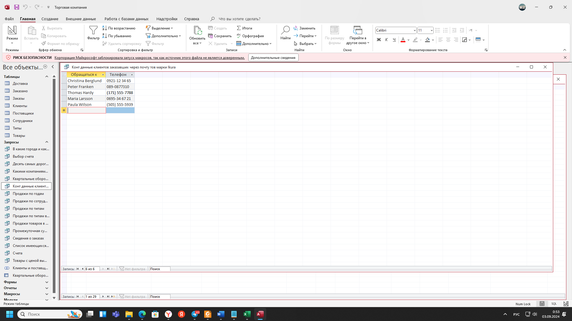Collapse the Таблицы group
Viewport: 572px width, 321px height.
point(46,77)
